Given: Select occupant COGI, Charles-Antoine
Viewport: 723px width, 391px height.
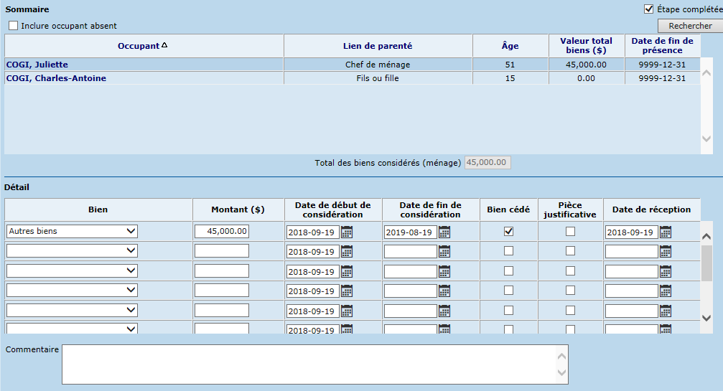Looking at the screenshot, I should click(56, 78).
